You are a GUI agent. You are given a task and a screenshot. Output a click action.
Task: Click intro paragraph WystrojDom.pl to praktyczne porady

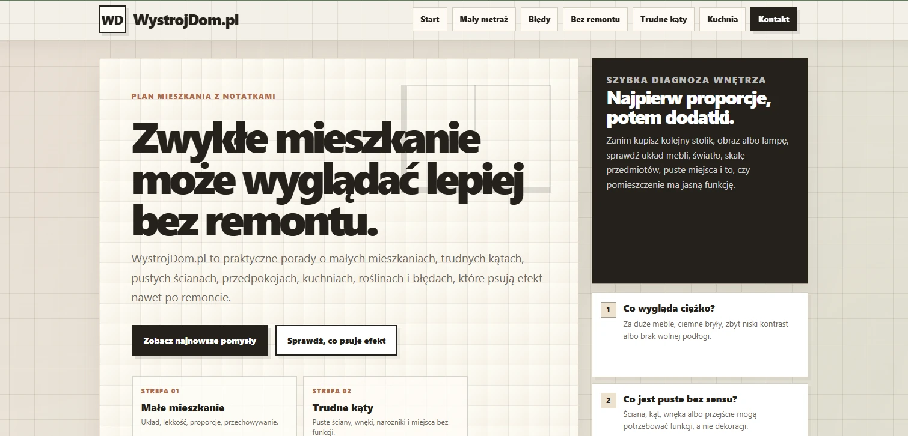(x=337, y=278)
